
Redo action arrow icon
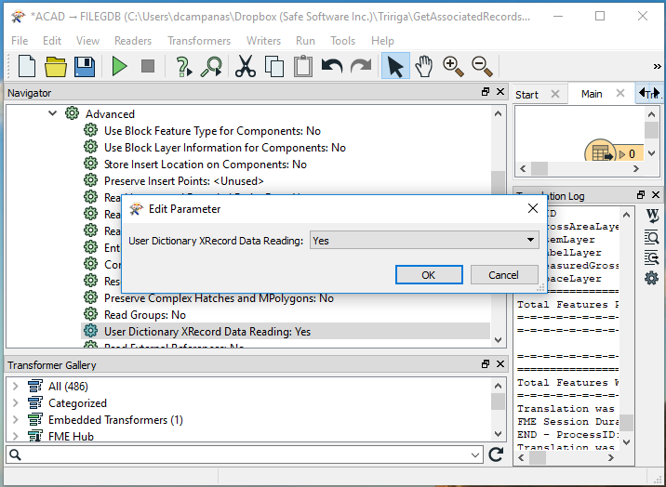(361, 66)
